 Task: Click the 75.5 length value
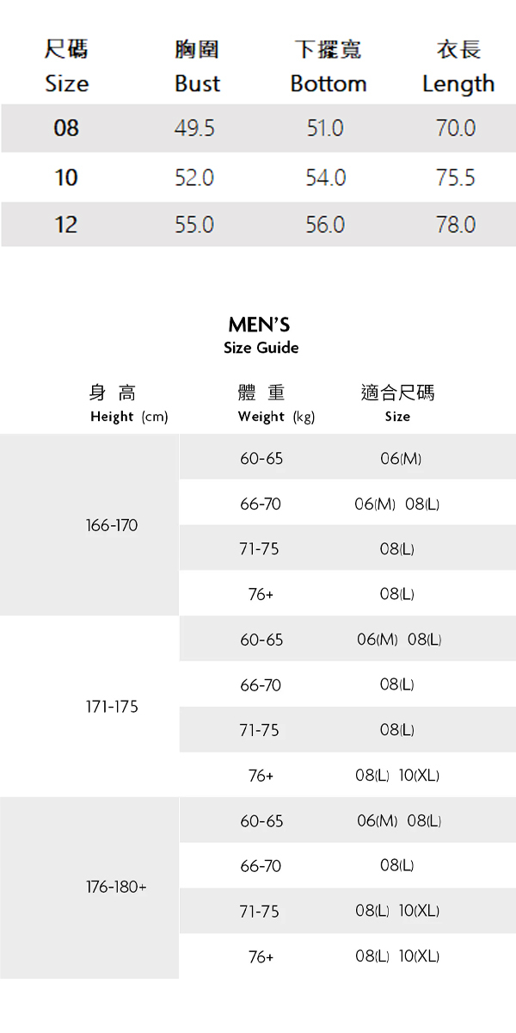(x=456, y=177)
